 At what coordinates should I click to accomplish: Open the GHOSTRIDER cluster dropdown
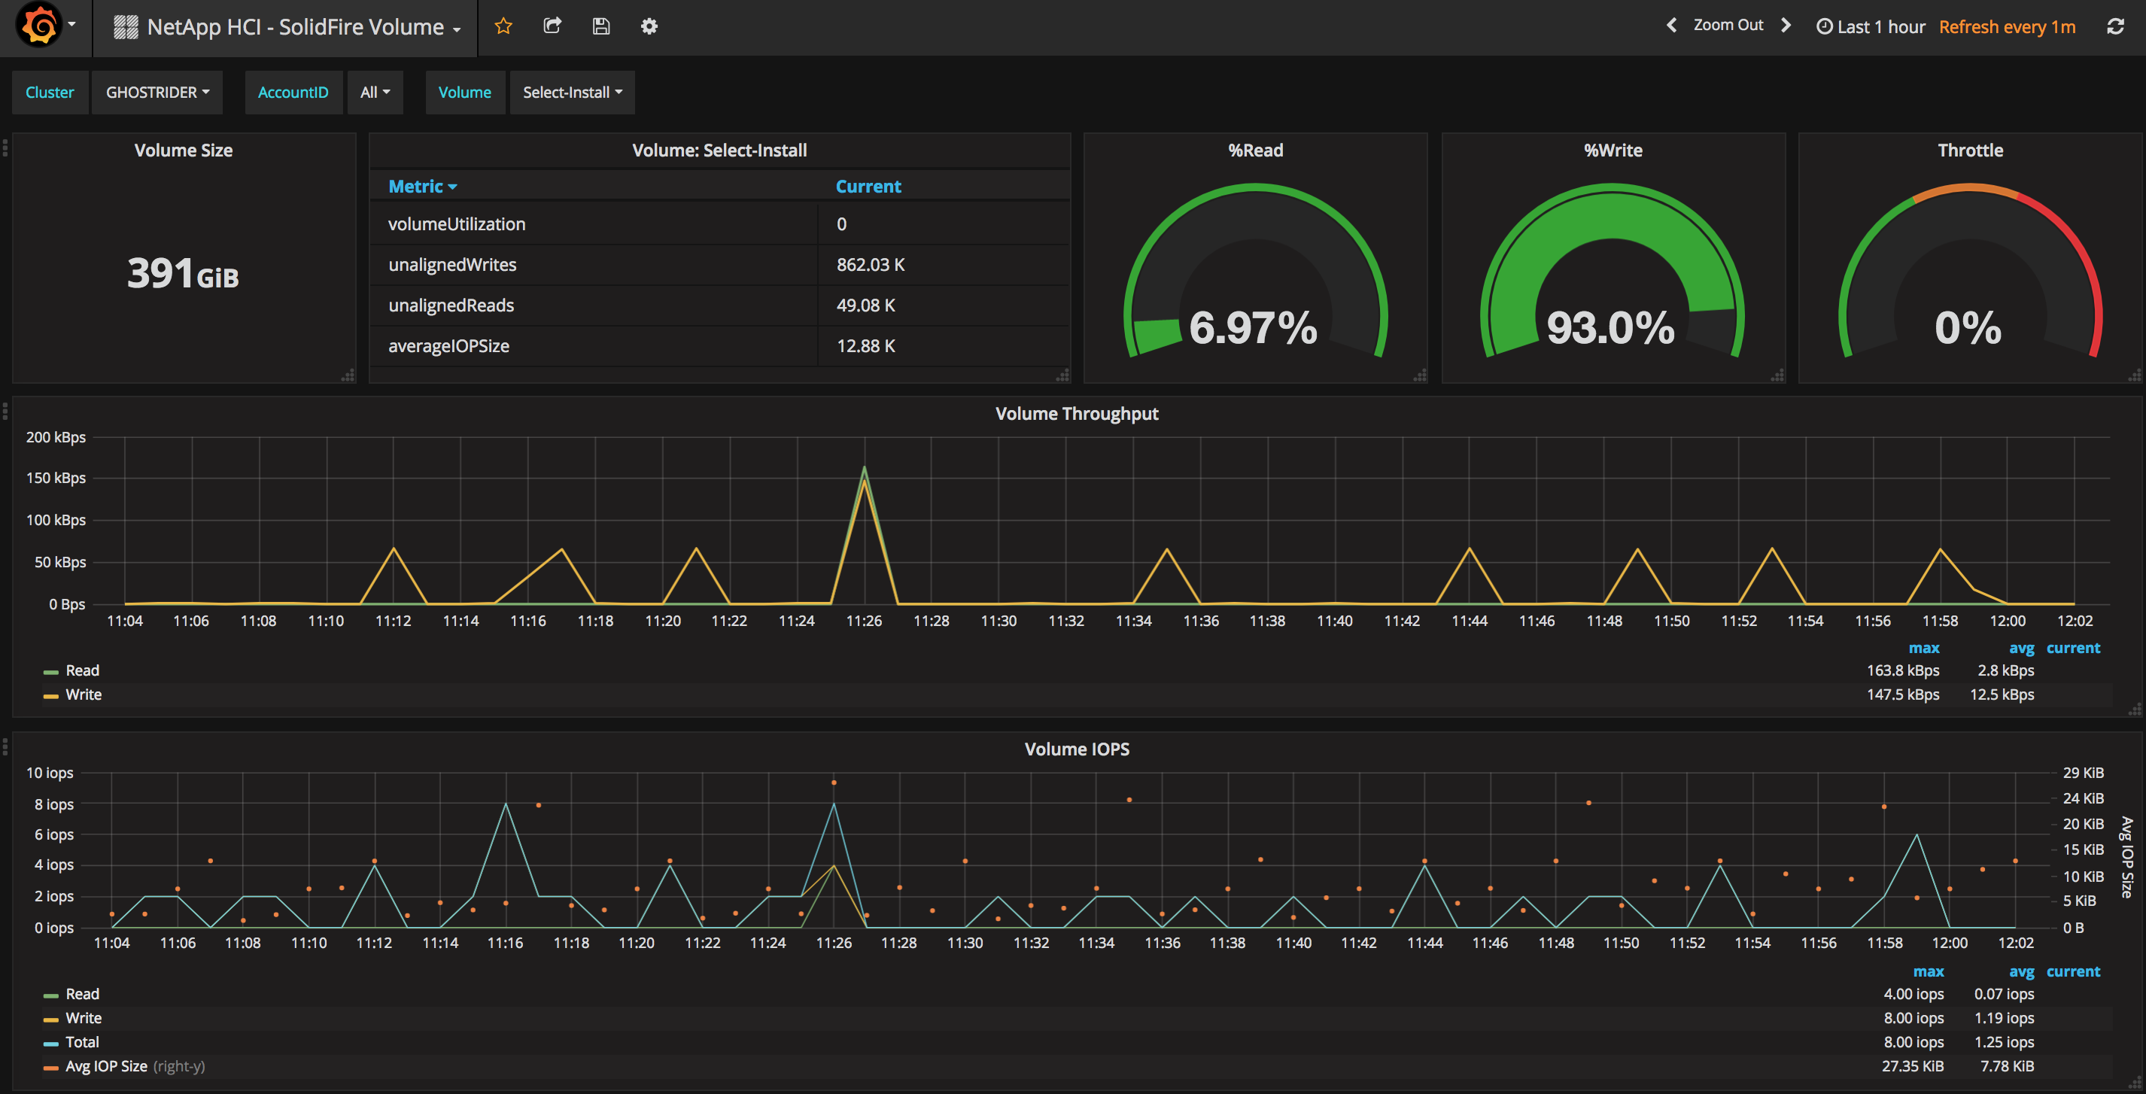157,93
